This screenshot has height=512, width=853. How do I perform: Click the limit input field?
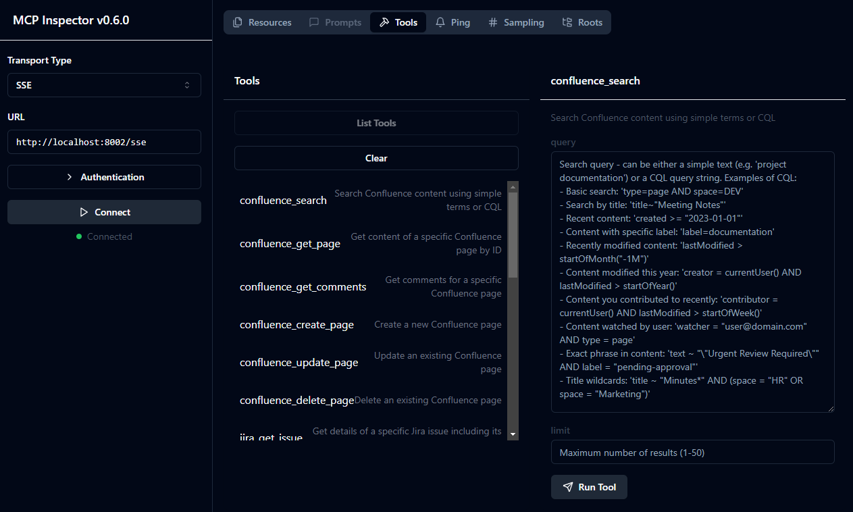click(x=693, y=453)
